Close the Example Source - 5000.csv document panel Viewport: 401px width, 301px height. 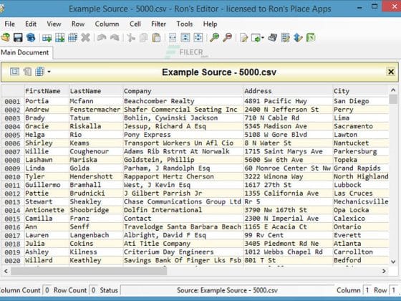pyautogui.click(x=391, y=72)
